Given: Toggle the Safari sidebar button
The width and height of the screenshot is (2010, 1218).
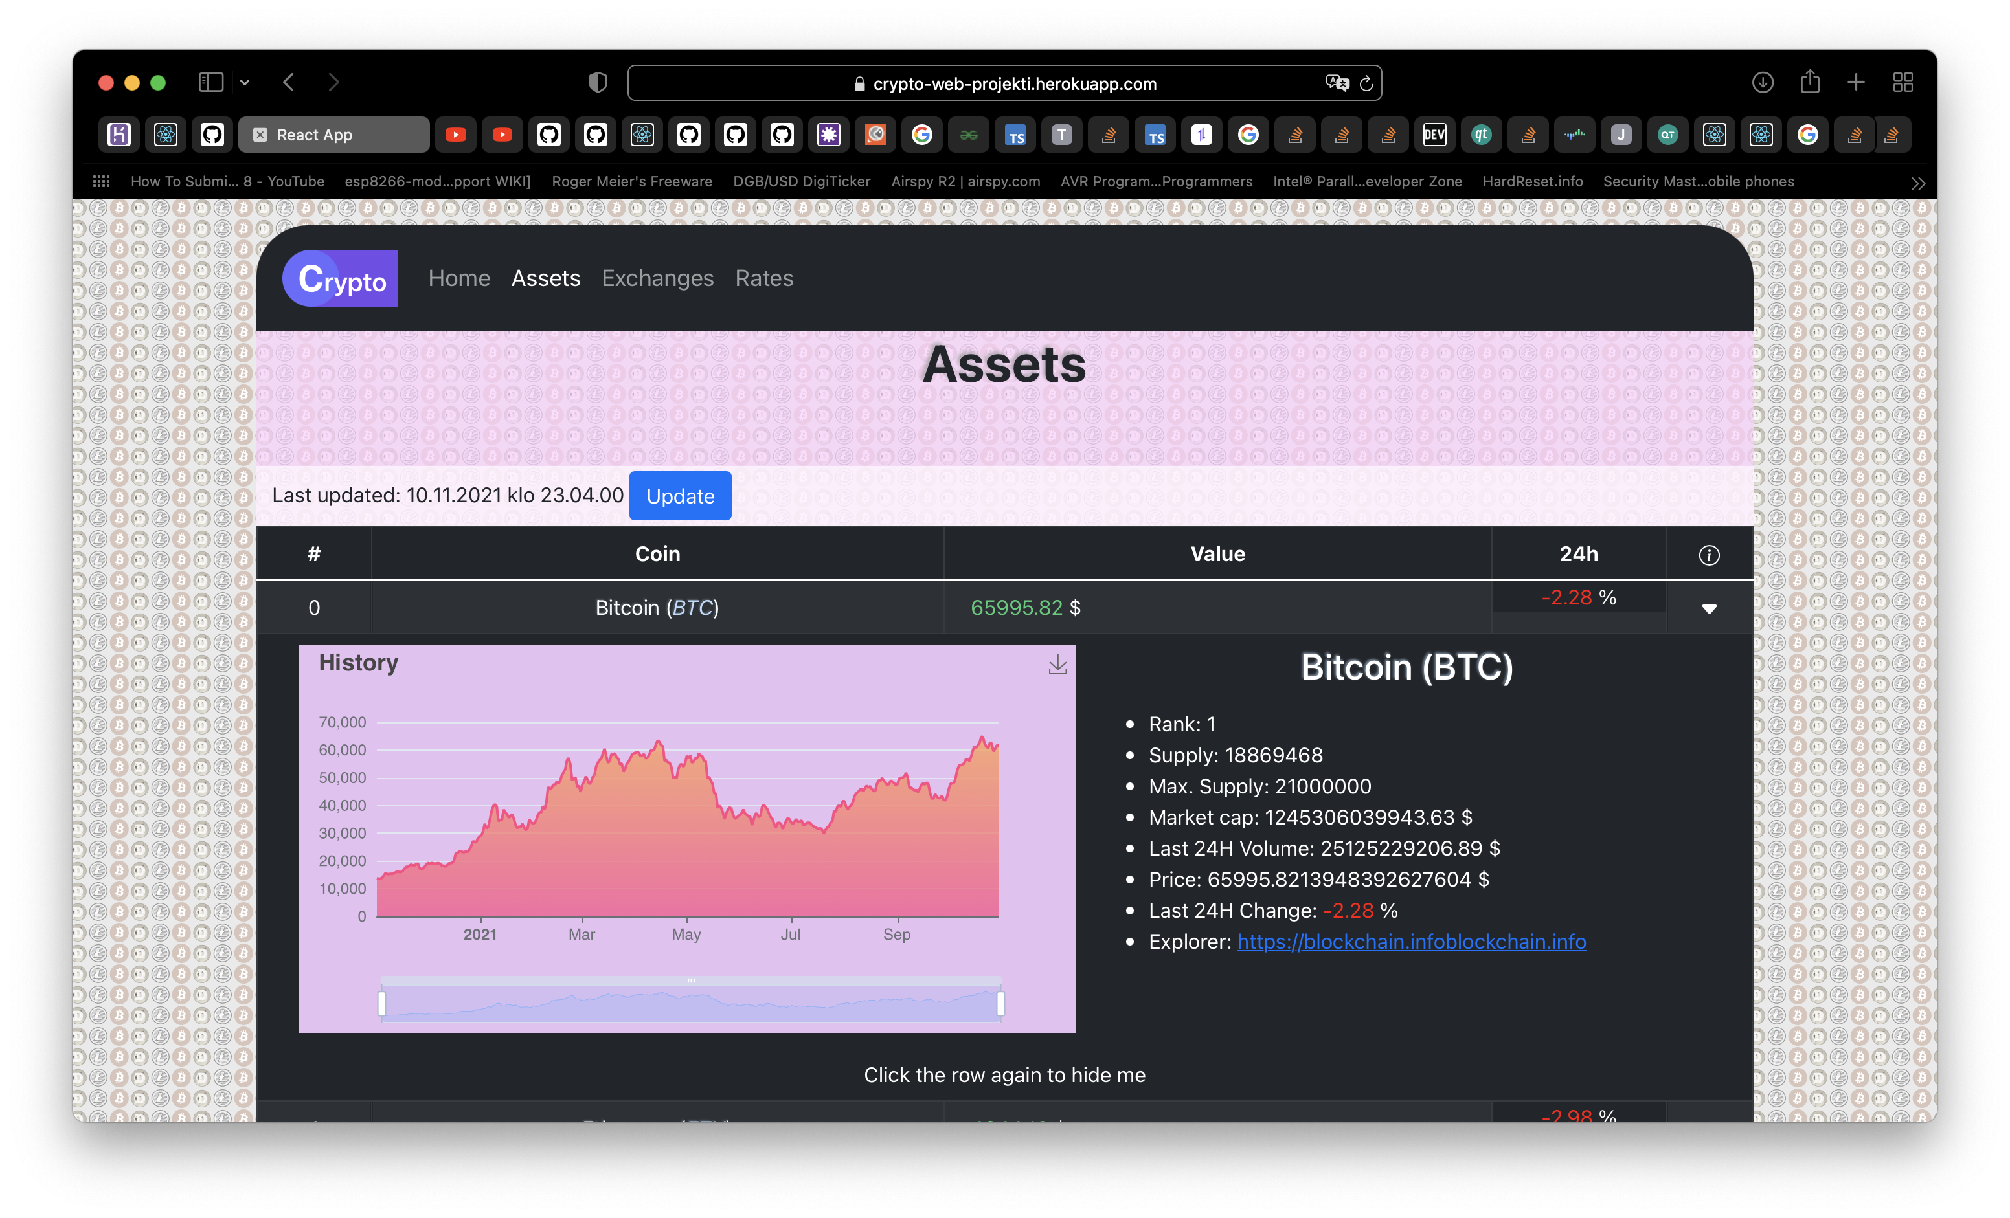Looking at the screenshot, I should (x=210, y=82).
